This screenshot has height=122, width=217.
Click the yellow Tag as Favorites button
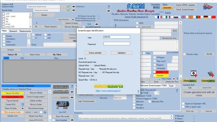[13, 93]
